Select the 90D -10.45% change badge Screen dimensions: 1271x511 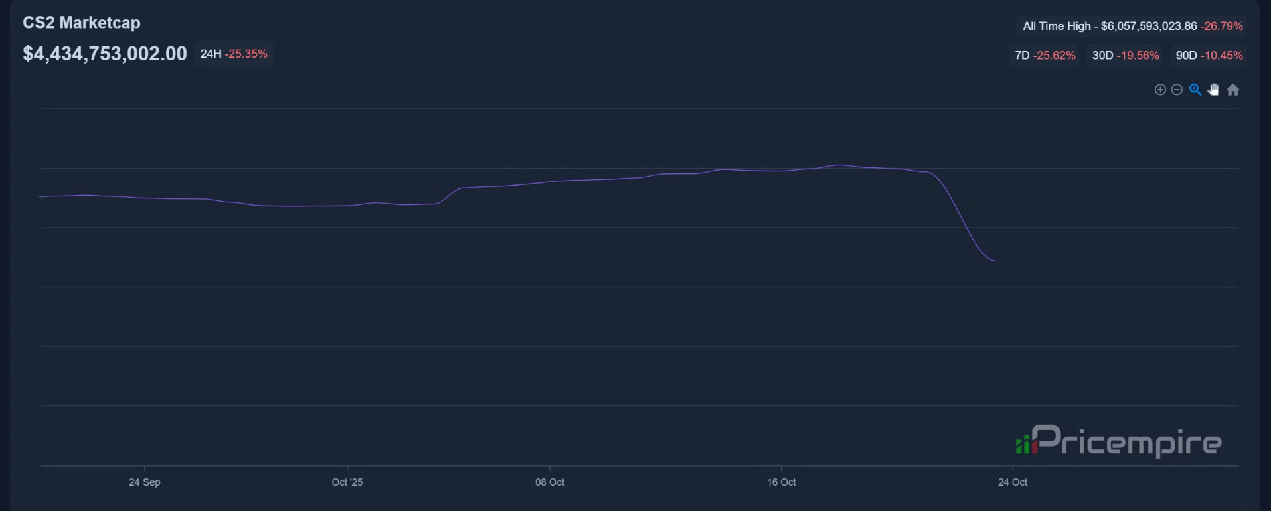click(1209, 56)
